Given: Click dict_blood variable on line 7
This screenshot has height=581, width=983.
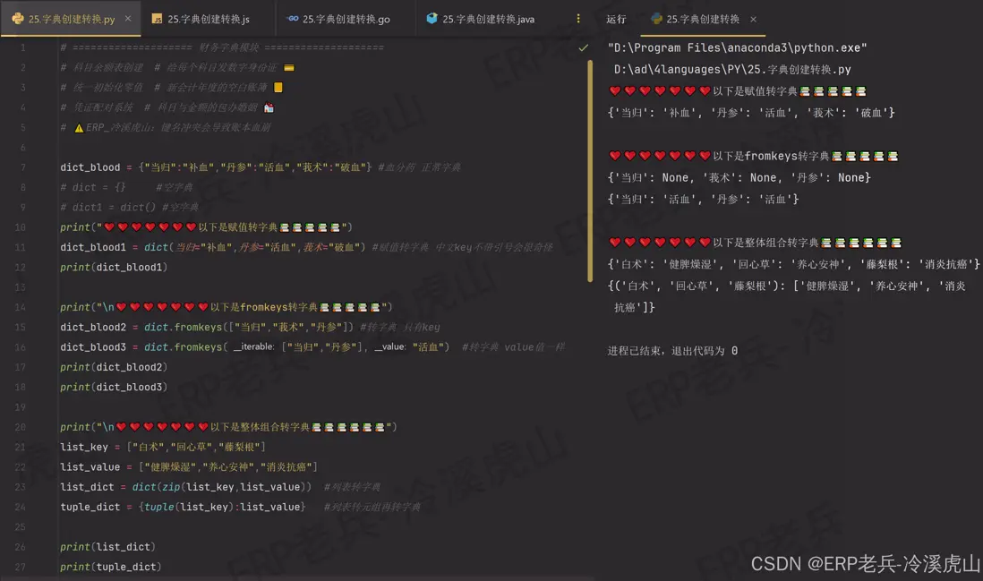Looking at the screenshot, I should 90,167.
